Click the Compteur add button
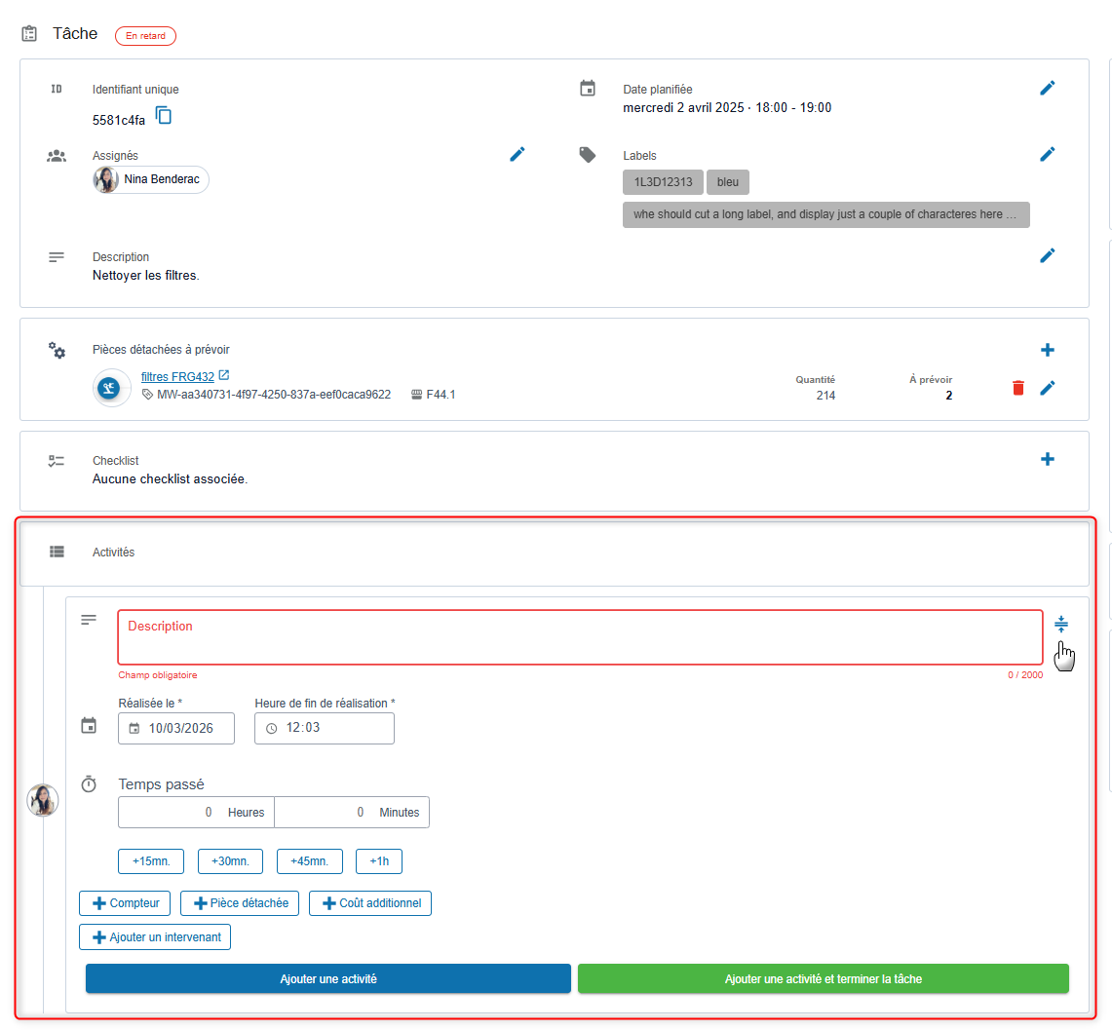 [126, 903]
